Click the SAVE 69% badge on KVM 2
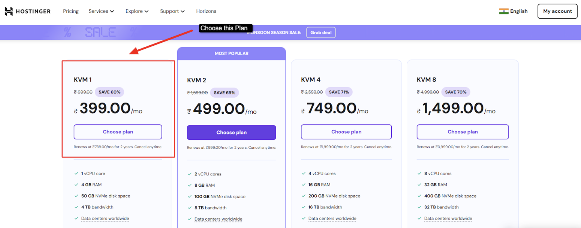The width and height of the screenshot is (581, 228). point(225,92)
